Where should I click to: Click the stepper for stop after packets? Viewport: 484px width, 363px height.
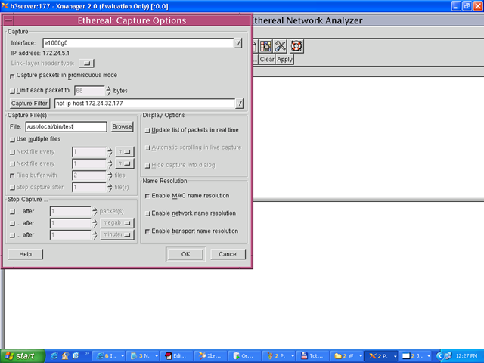95,212
